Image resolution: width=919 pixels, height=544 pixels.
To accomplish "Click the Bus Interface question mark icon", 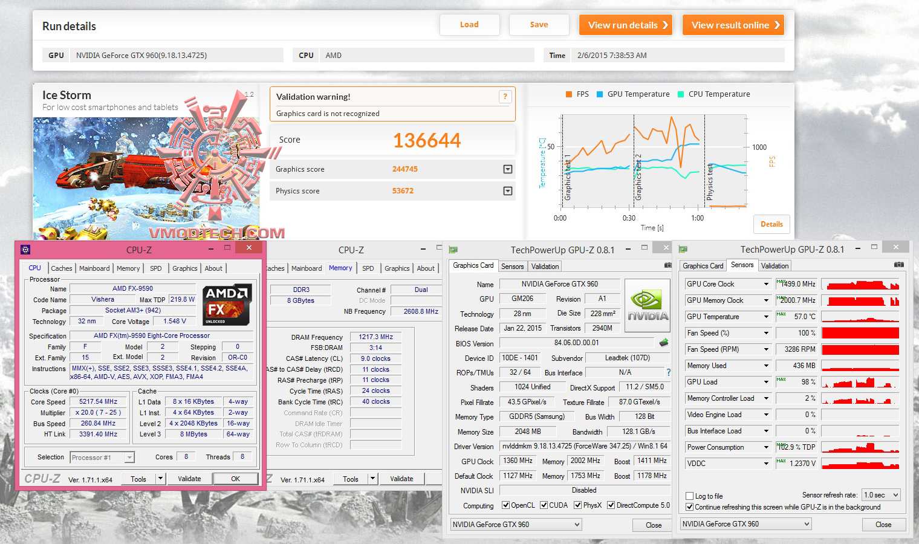I will coord(668,372).
